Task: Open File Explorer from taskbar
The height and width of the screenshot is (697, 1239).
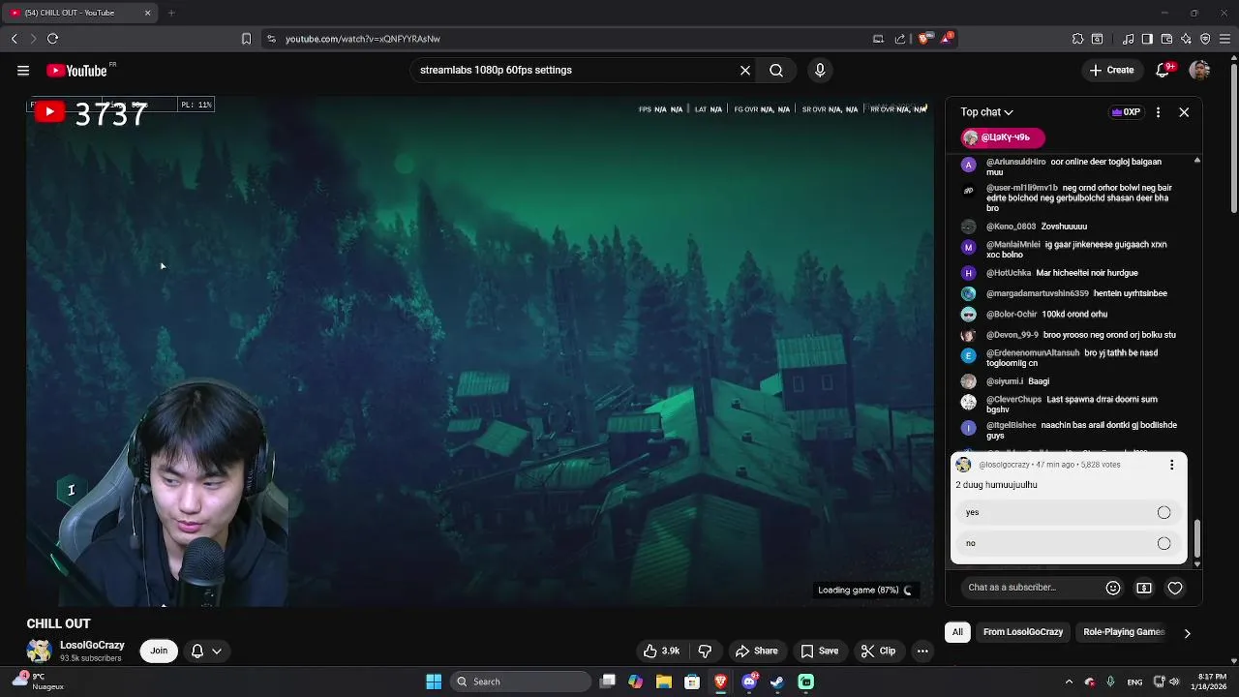Action: pyautogui.click(x=664, y=682)
